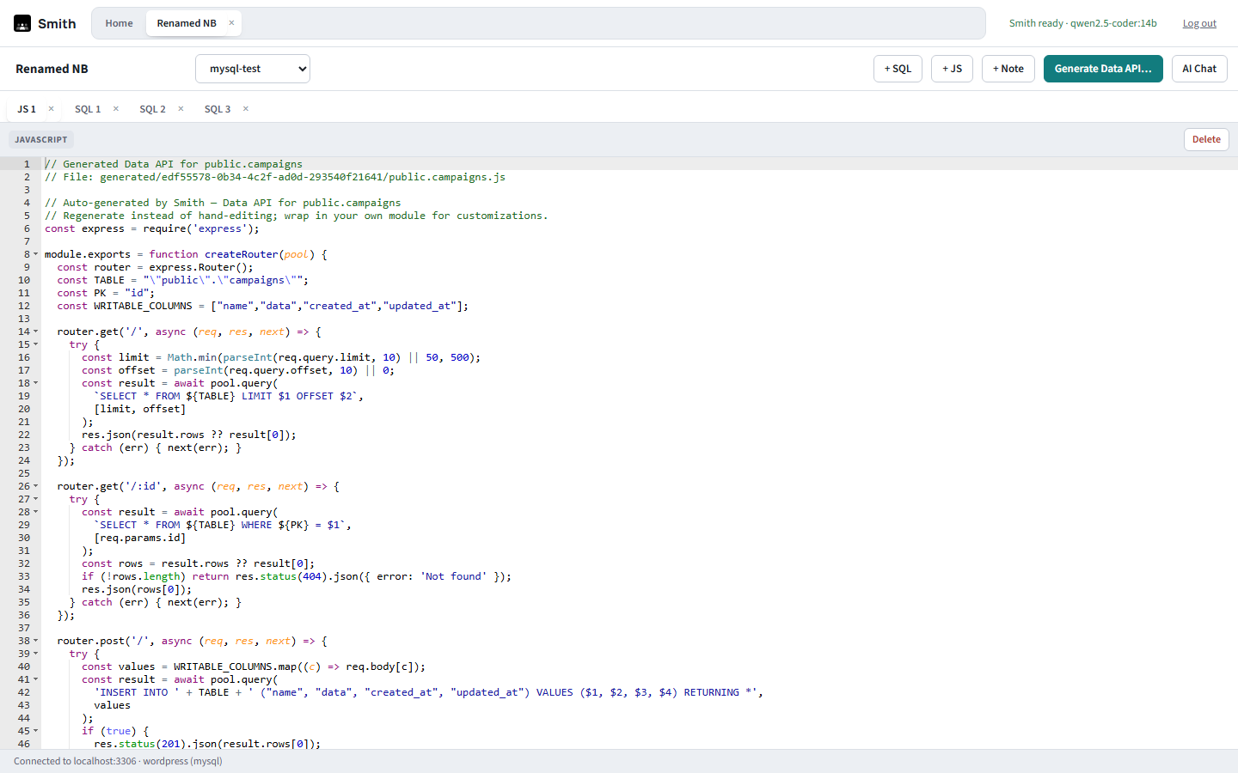Screen dimensions: 1238x773
Task: Open the SQL 3 cell tab
Action: [x=218, y=109]
